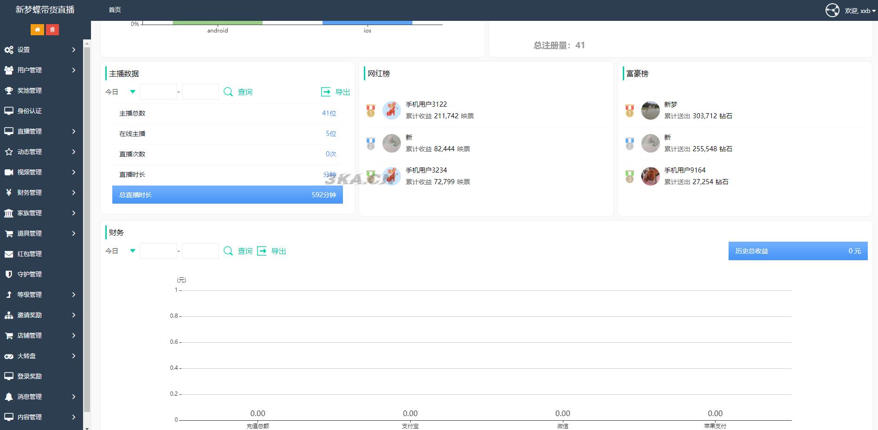Click 导出 in the 主播数据 panel
The image size is (878, 430).
click(342, 92)
